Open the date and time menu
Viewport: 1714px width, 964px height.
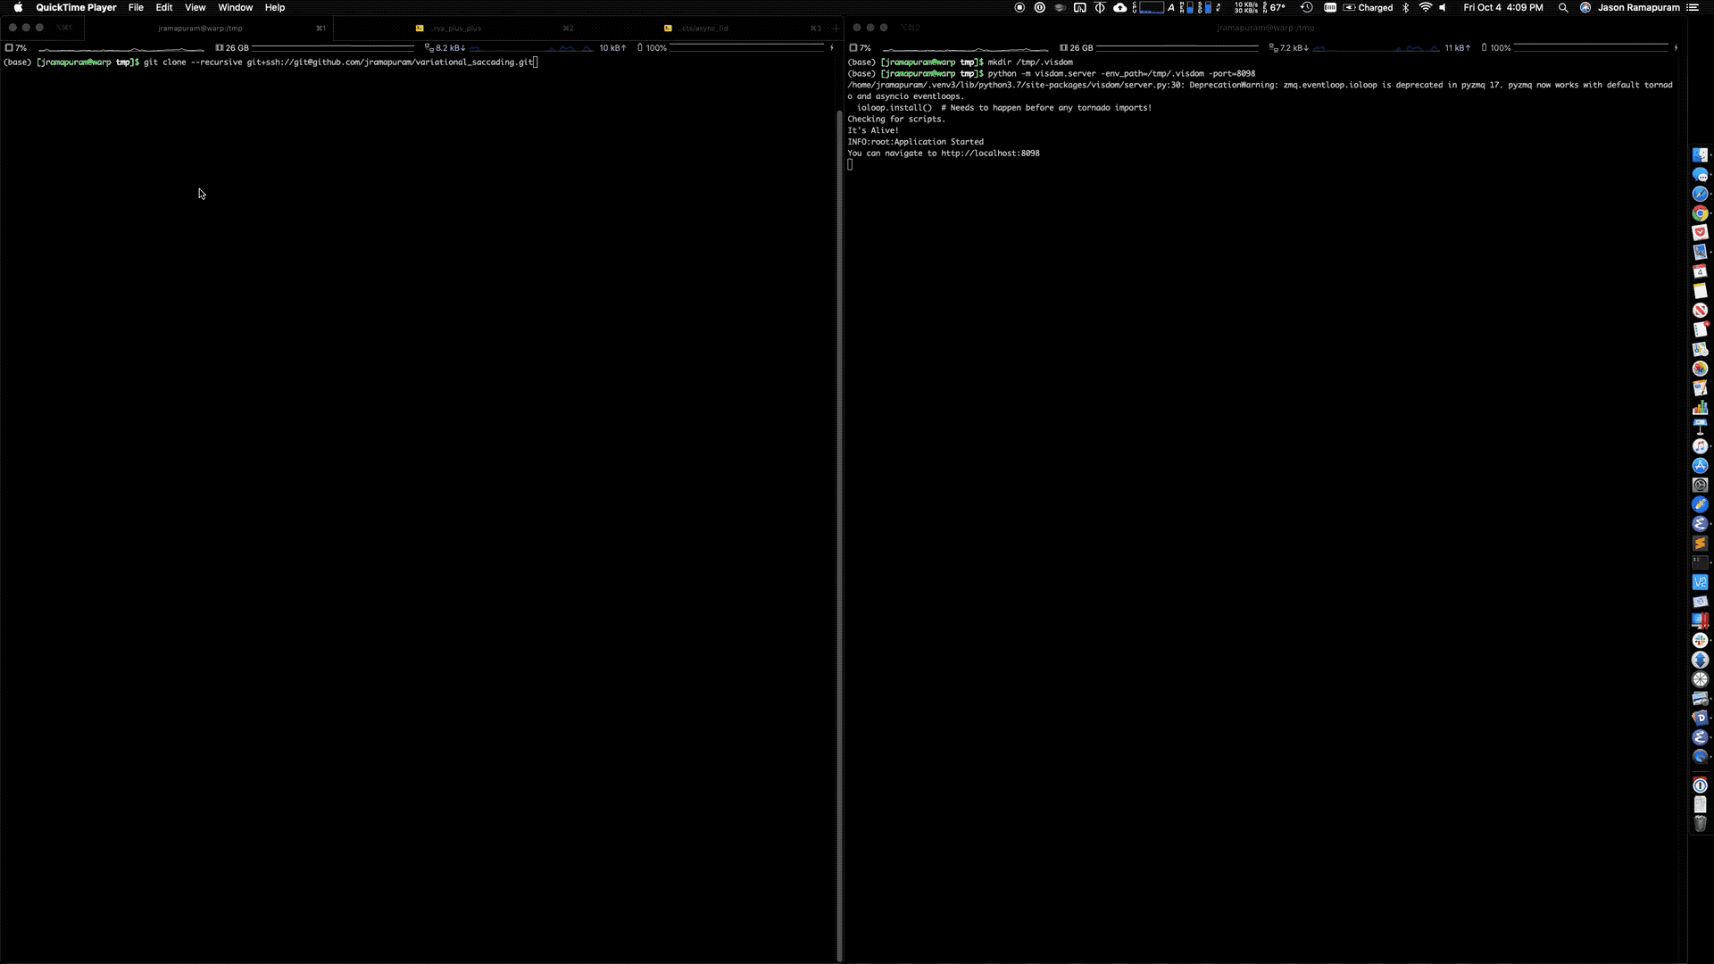pyautogui.click(x=1502, y=7)
